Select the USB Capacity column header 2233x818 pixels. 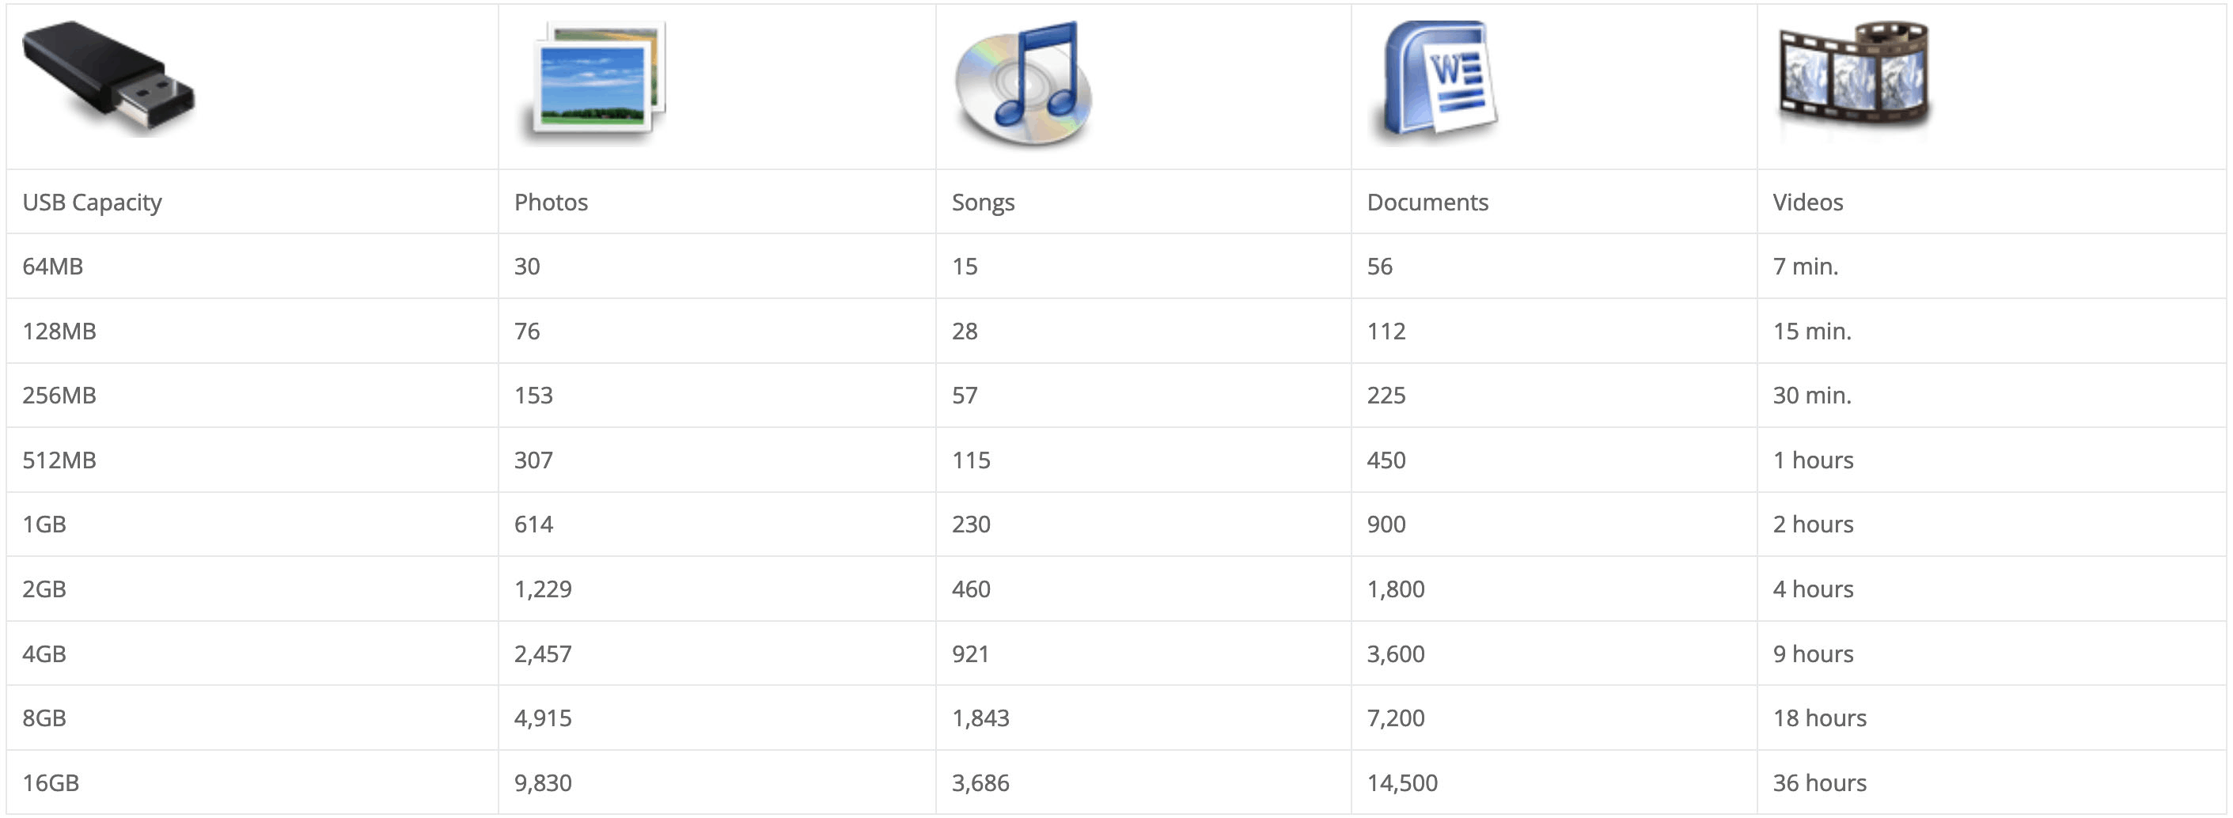pos(92,202)
